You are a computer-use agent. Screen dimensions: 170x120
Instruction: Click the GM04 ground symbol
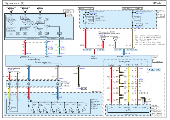tap(79, 85)
